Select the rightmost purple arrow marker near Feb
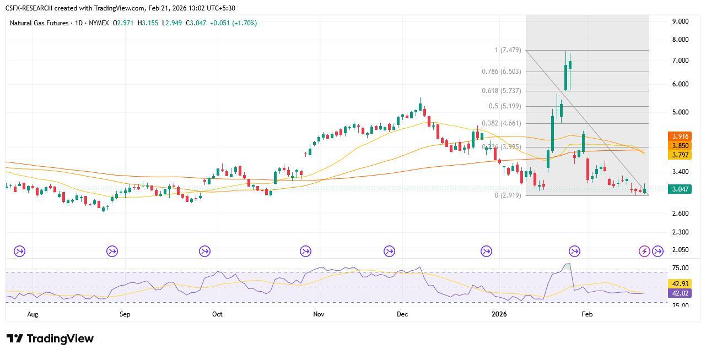 click(x=657, y=250)
